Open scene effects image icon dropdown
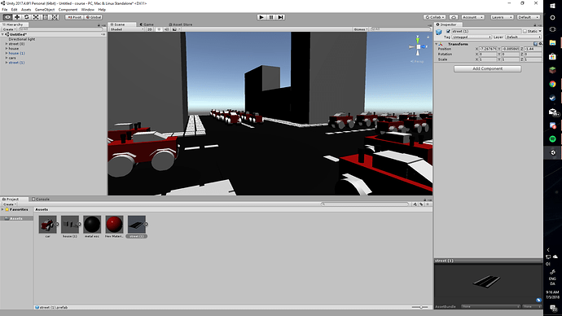 tap(175, 29)
